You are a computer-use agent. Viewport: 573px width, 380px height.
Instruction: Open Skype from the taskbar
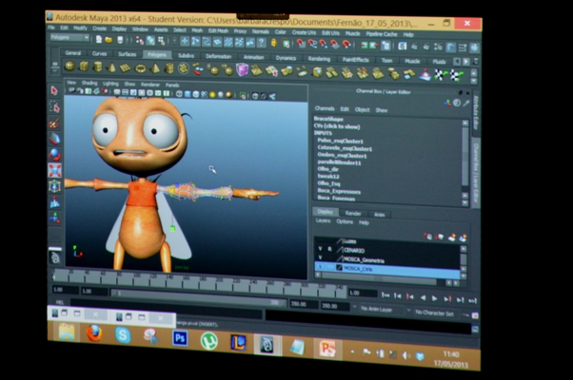122,335
